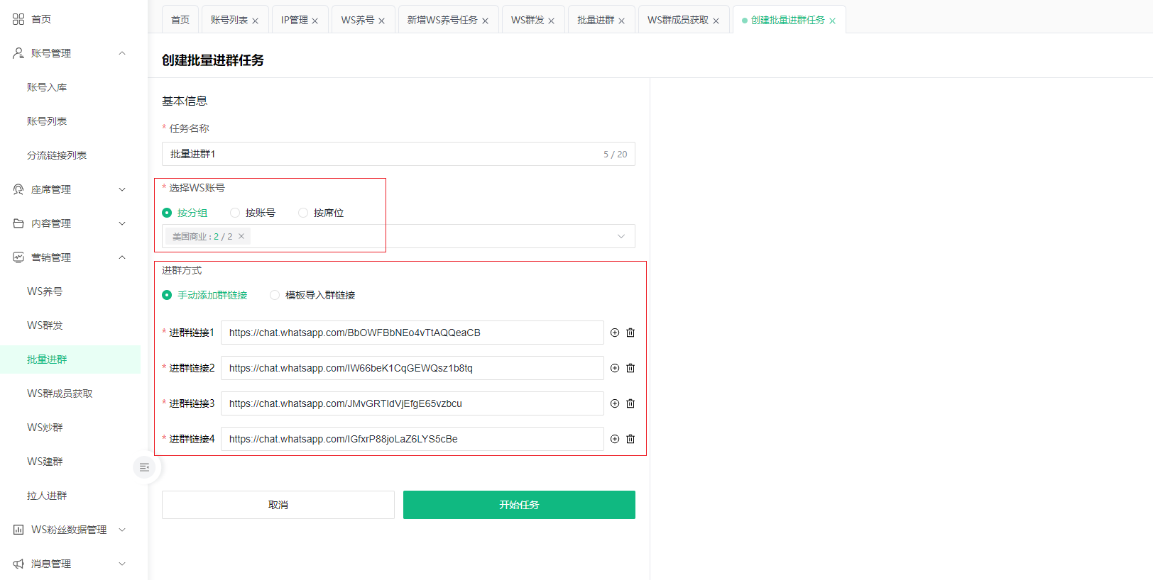The width and height of the screenshot is (1153, 580).
Task: Open WS炒群 in the sidebar
Action: pos(45,428)
